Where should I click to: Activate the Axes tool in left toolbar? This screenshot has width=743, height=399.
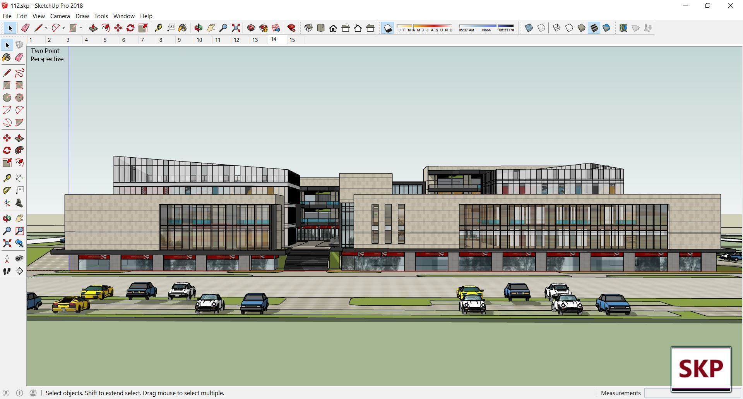[7, 203]
